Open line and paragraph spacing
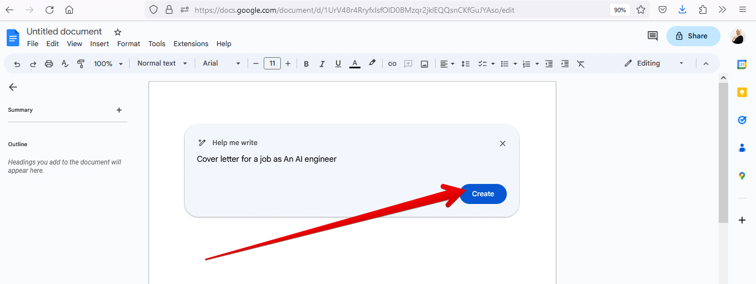Viewport: 756px width, 284px height. point(466,64)
